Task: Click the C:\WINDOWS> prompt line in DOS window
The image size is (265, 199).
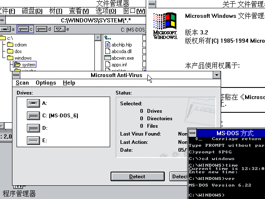Action: tap(207, 195)
